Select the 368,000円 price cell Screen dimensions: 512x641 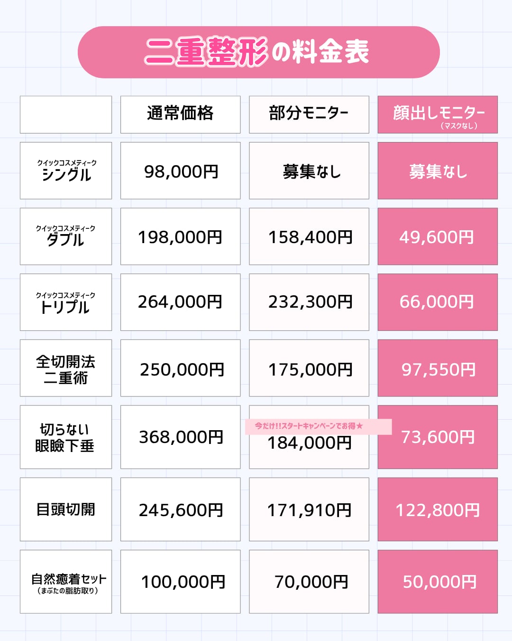[x=180, y=437]
